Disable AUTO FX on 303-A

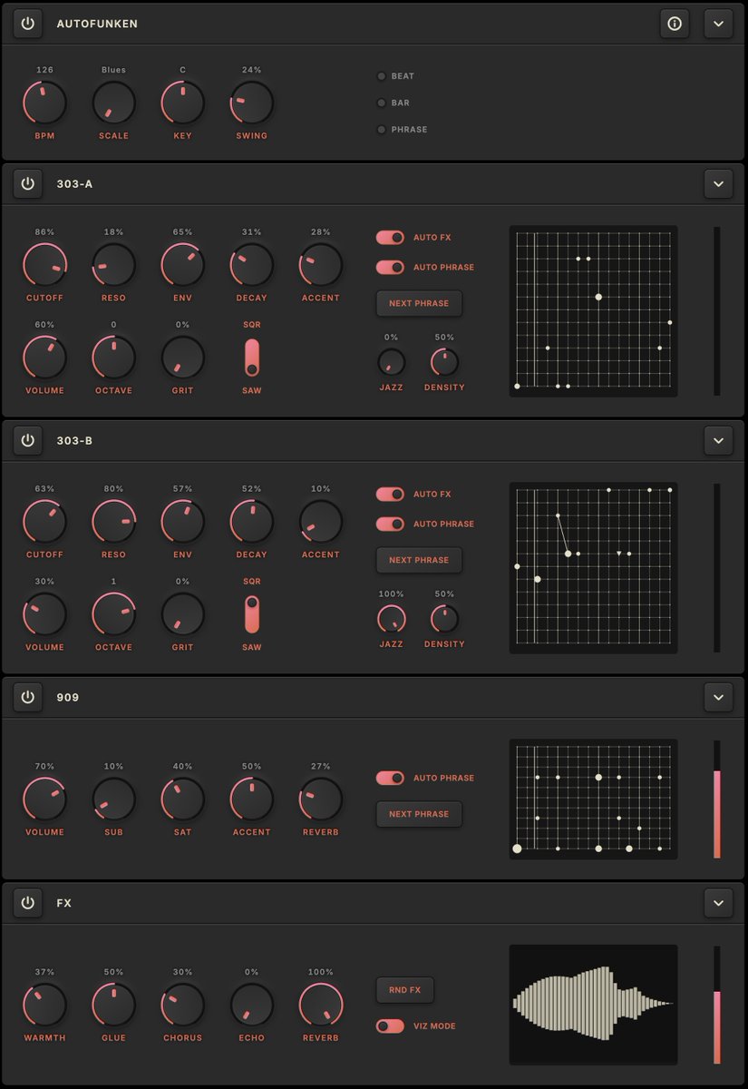point(390,237)
